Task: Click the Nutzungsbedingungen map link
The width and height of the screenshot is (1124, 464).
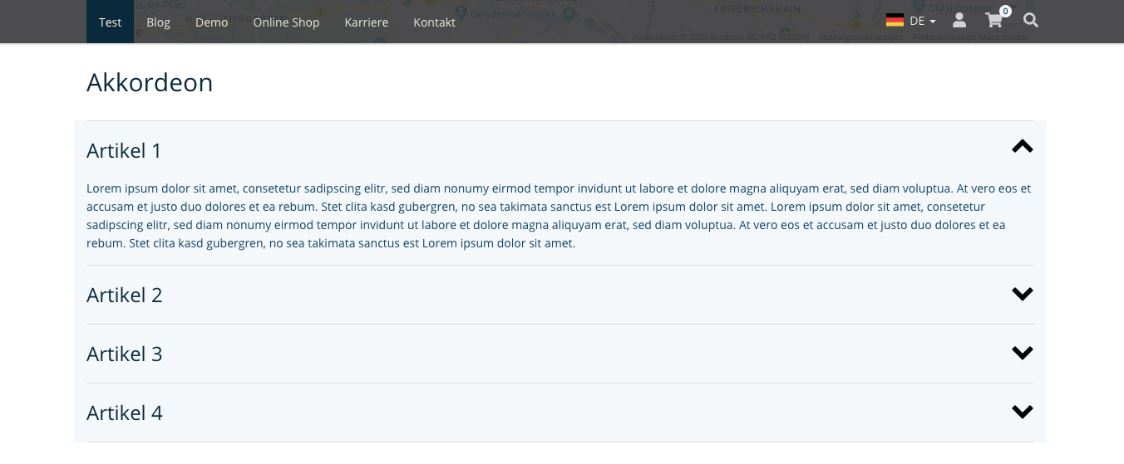Action: click(861, 37)
